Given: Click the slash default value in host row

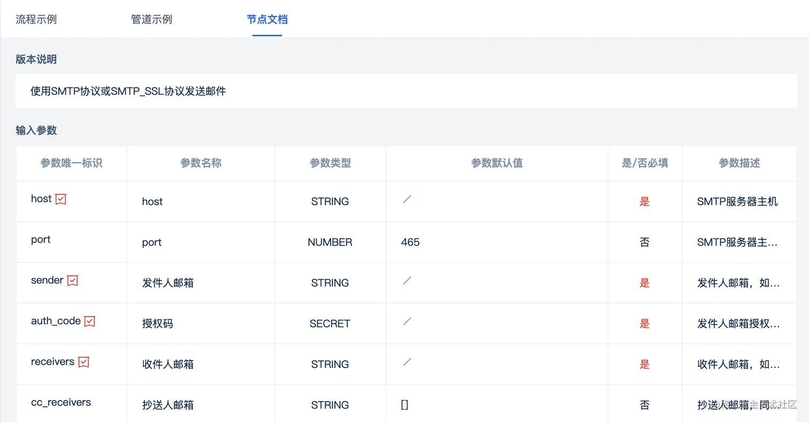Looking at the screenshot, I should (407, 199).
